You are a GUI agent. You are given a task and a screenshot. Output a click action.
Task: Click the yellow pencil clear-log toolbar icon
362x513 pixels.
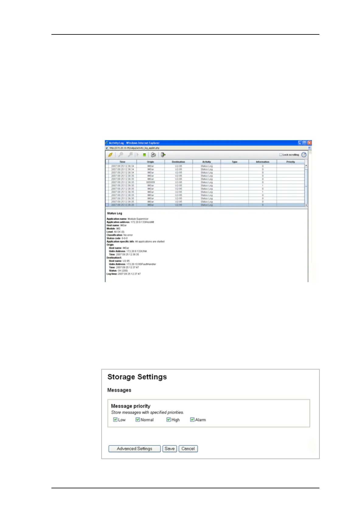pos(110,155)
